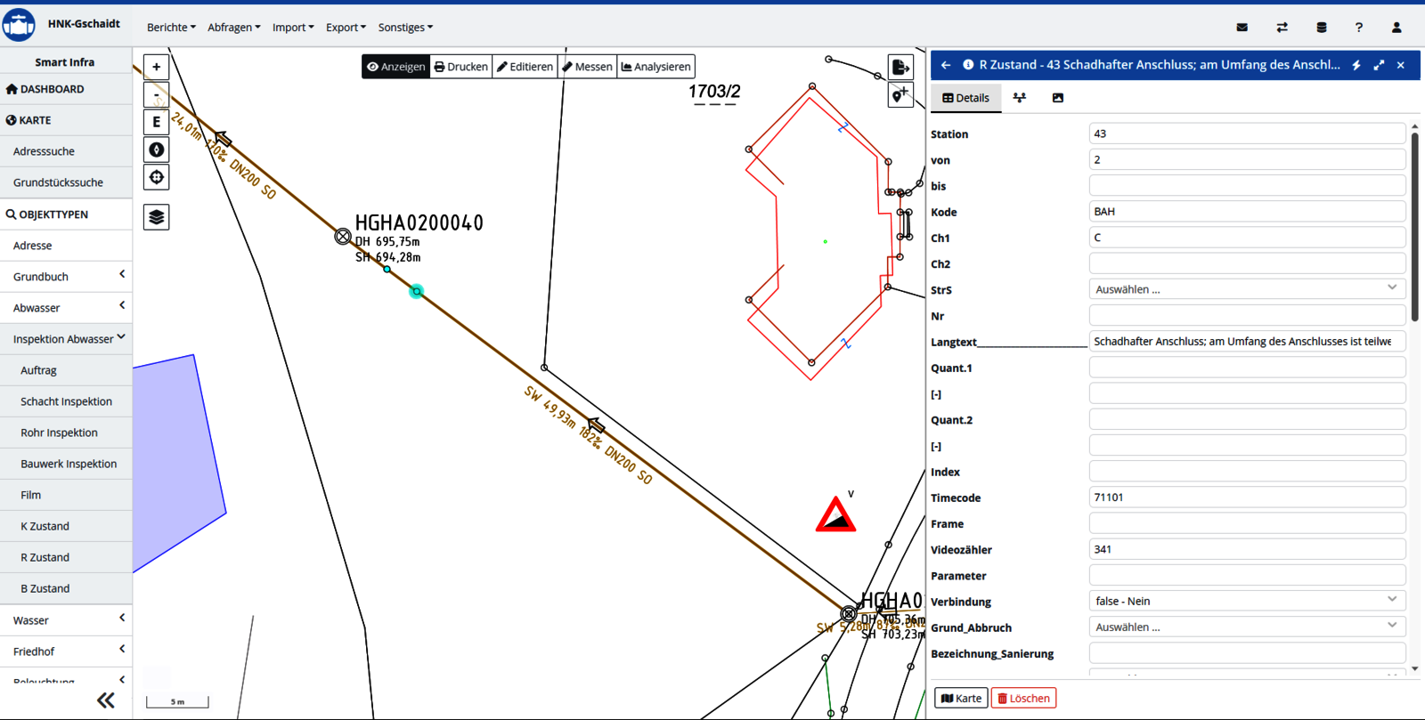This screenshot has width=1425, height=720.
Task: Open the relations hierarchy tab icon
Action: (1020, 98)
